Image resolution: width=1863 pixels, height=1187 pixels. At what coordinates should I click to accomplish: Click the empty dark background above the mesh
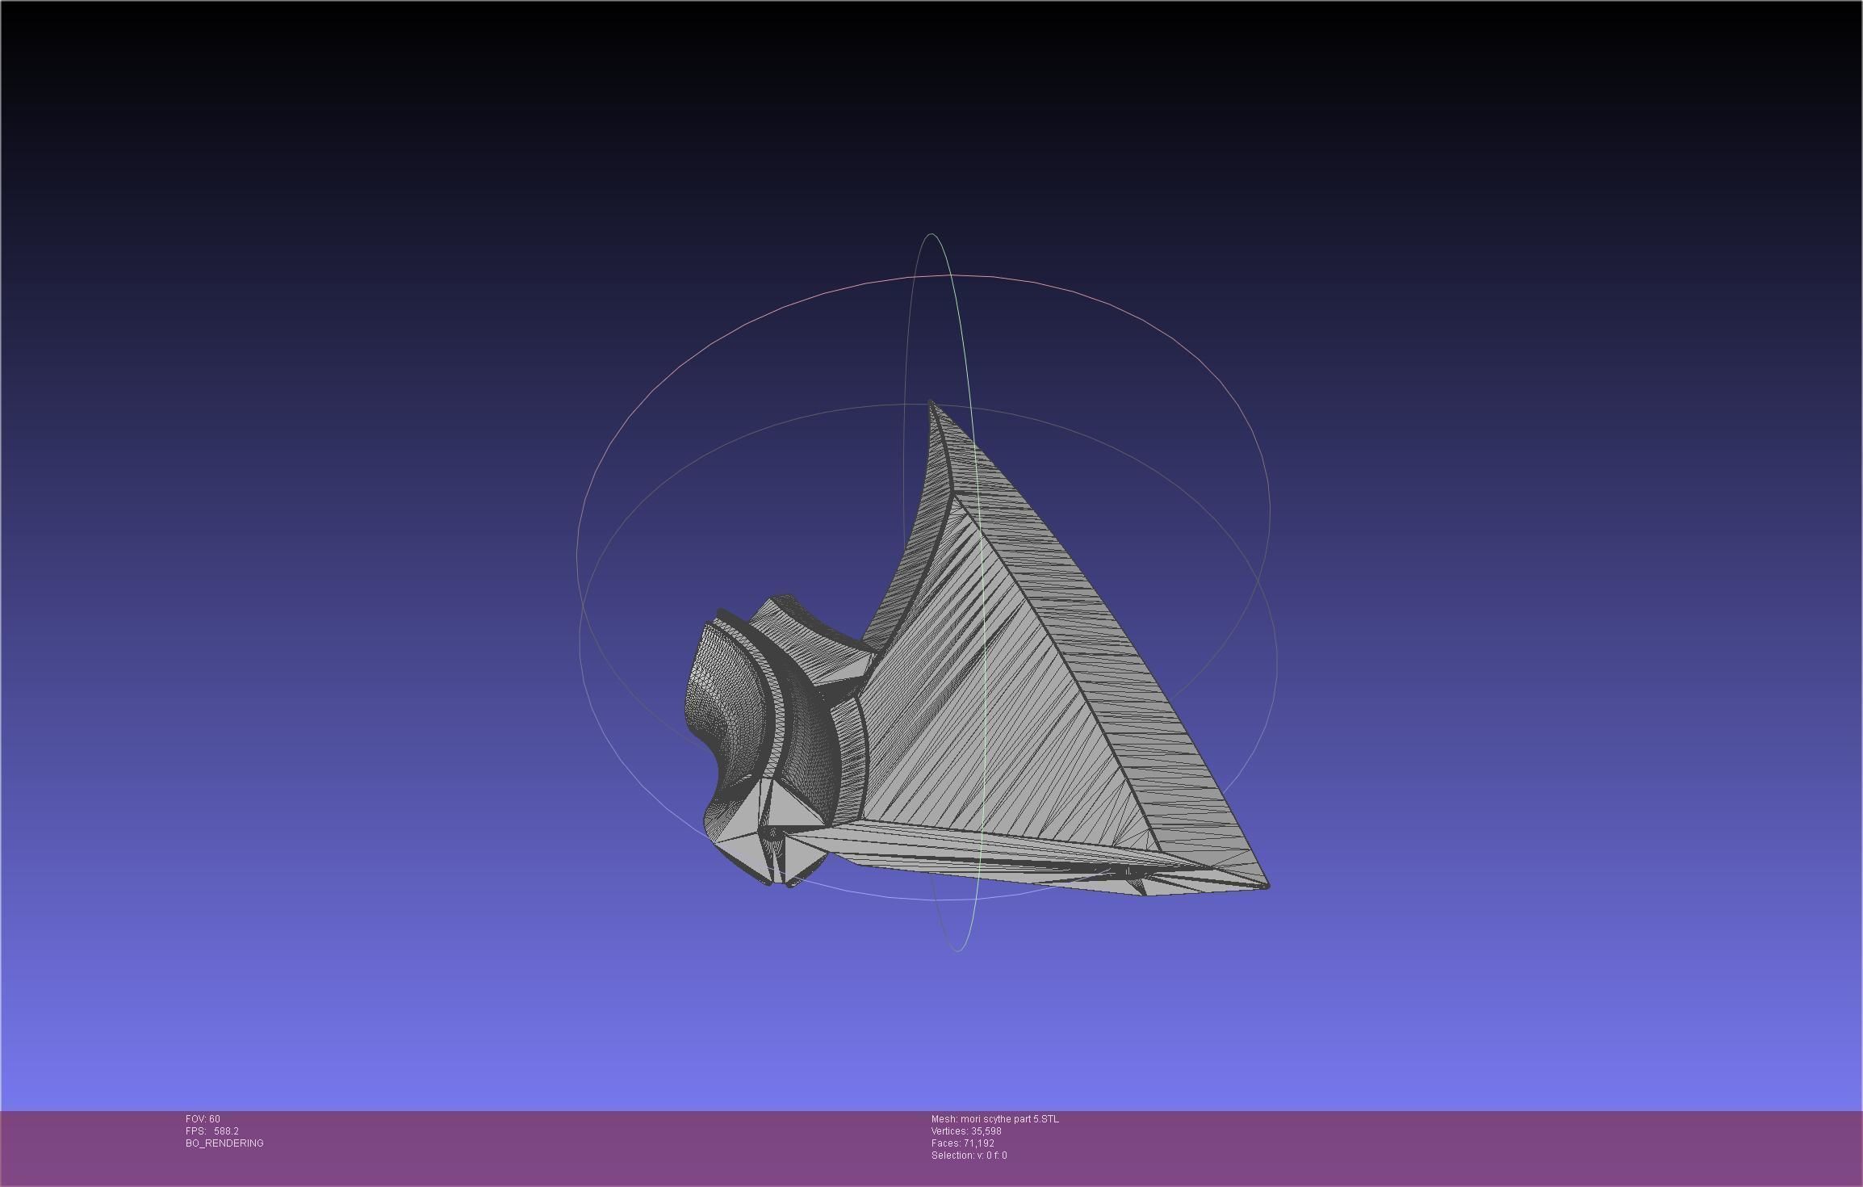[928, 121]
